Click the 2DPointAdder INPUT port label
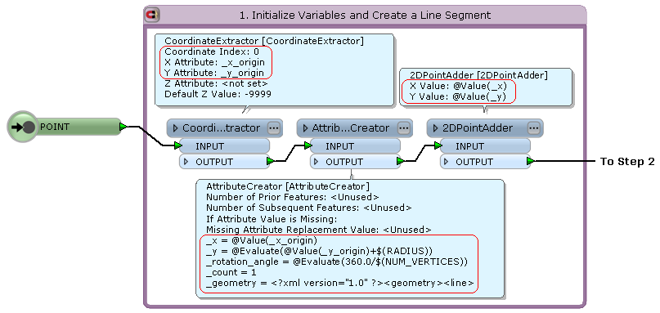Screen dimensions: 660x313 [469, 146]
